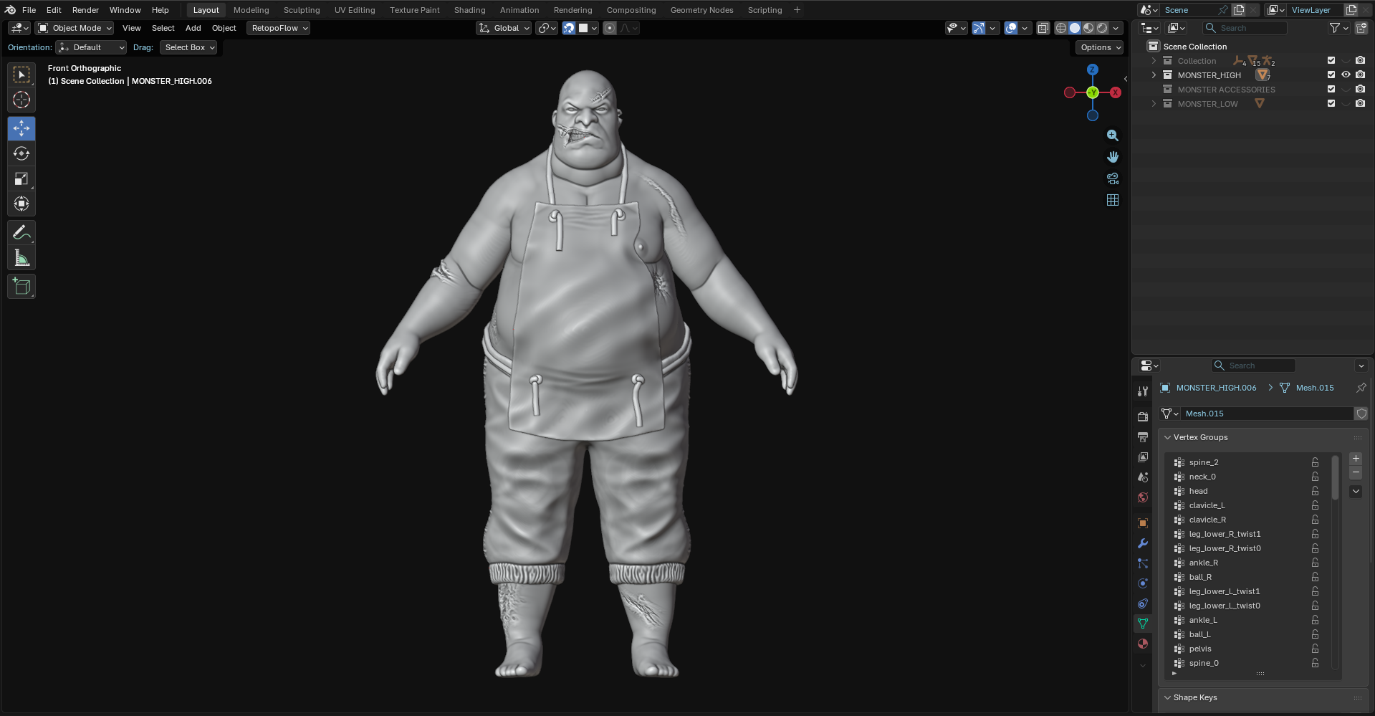Select the Rotate tool in toolbar
This screenshot has width=1375, height=716.
click(21, 153)
